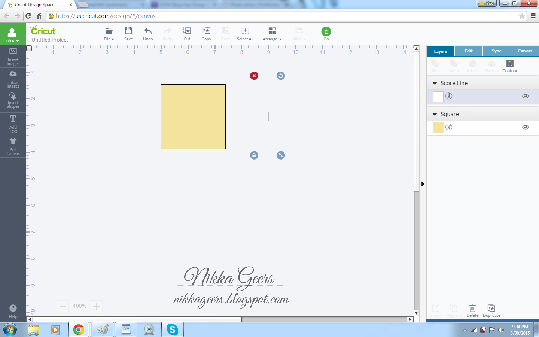Click Select All in the toolbar
The image size is (539, 337).
[x=245, y=33]
